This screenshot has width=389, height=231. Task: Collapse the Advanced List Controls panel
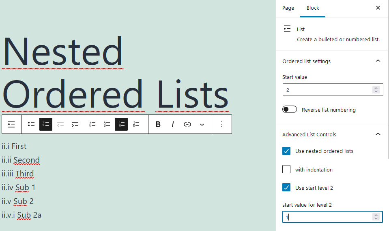[332, 134]
